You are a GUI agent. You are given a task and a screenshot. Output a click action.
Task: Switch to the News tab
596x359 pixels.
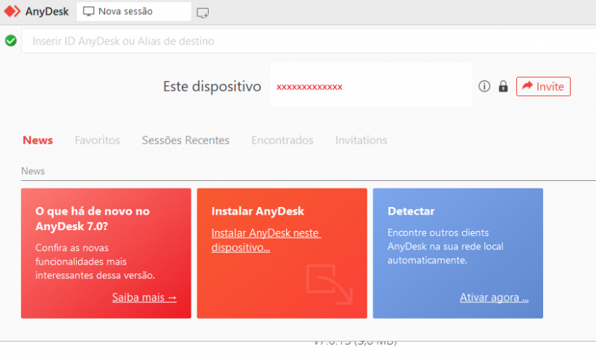tap(37, 140)
